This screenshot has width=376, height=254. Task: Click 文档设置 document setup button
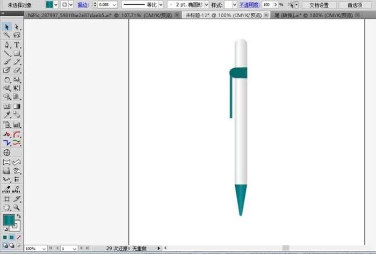319,5
